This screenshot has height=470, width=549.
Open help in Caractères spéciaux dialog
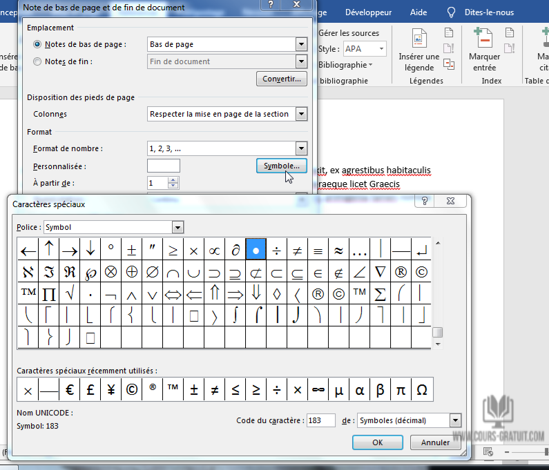coord(425,202)
